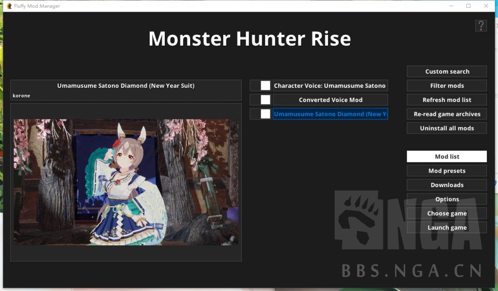Select the highlighted Umamusume Satono Diamond mod name
The height and width of the screenshot is (291, 498).
pos(331,114)
